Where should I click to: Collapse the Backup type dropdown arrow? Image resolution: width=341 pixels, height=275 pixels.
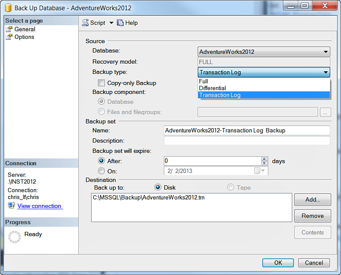tap(326, 73)
